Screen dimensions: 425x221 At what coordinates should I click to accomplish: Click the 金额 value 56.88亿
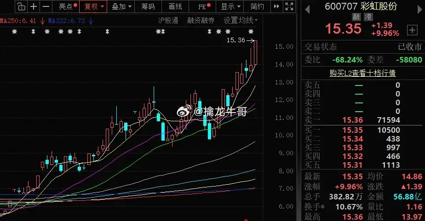408,197
